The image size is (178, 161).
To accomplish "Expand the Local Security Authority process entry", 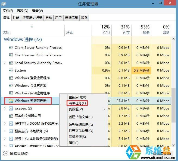I will point(5,63).
